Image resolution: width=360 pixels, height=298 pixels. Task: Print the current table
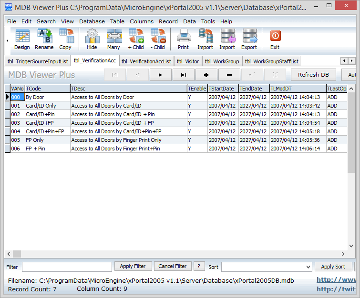point(184,39)
